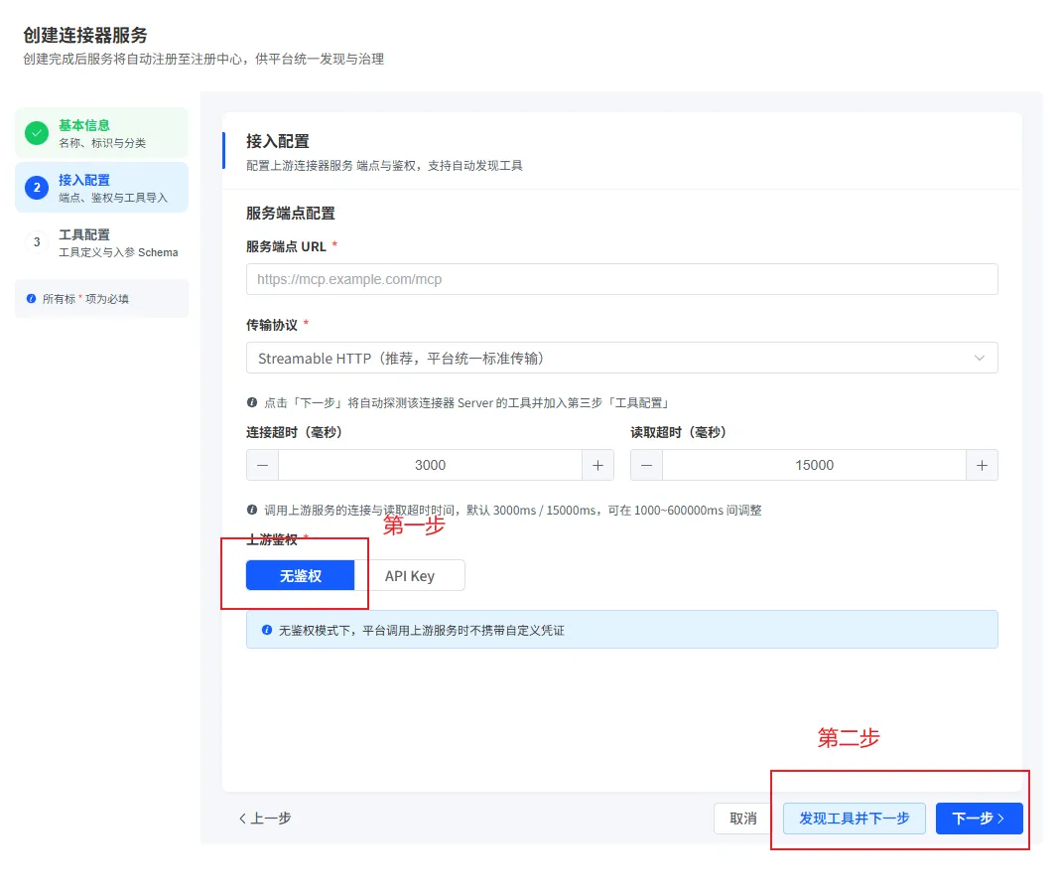Image resolution: width=1059 pixels, height=896 pixels.
Task: Click the 读取超时 value field showing 15000
Action: (x=815, y=465)
